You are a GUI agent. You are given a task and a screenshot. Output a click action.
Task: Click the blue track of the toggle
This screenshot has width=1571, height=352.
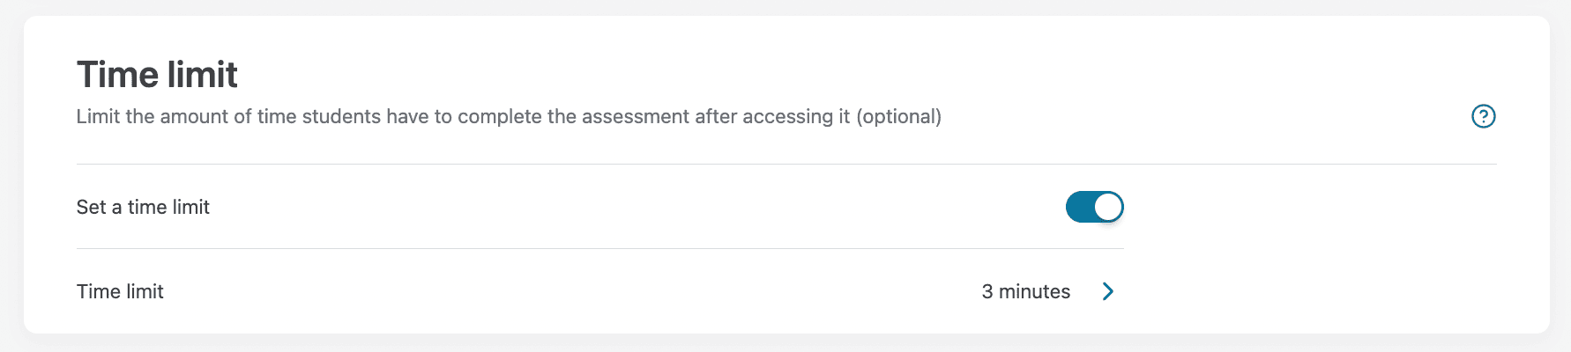pyautogui.click(x=1079, y=207)
